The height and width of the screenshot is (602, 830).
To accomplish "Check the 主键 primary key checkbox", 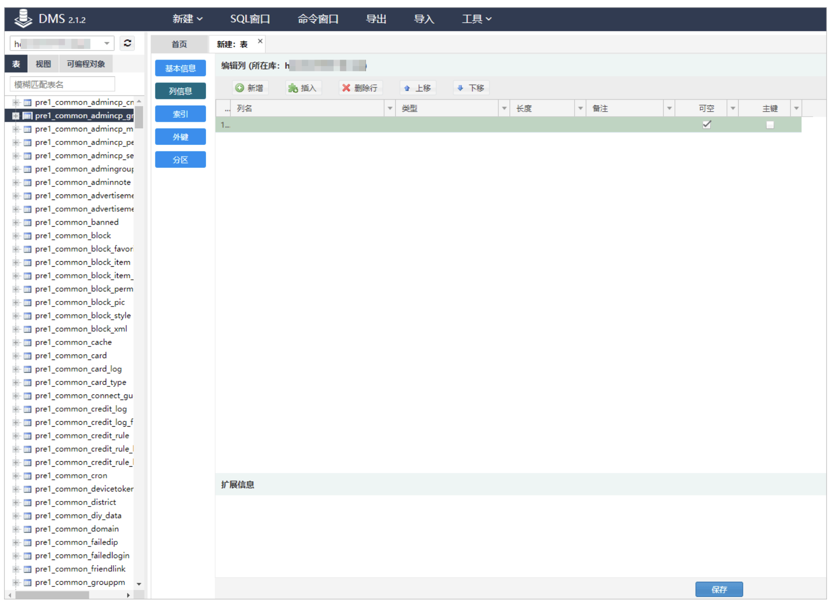I will [x=769, y=125].
